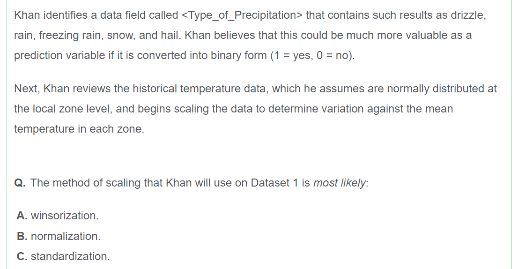518x269 pixels.
Task: Click the <Type_of_Precipitation> field name
Action: point(242,15)
